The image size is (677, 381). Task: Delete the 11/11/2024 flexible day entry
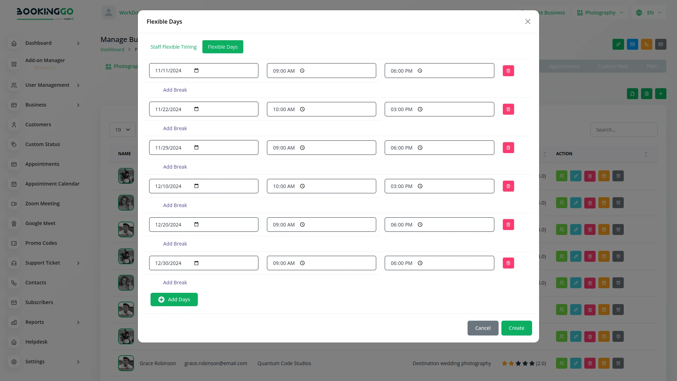pos(508,71)
